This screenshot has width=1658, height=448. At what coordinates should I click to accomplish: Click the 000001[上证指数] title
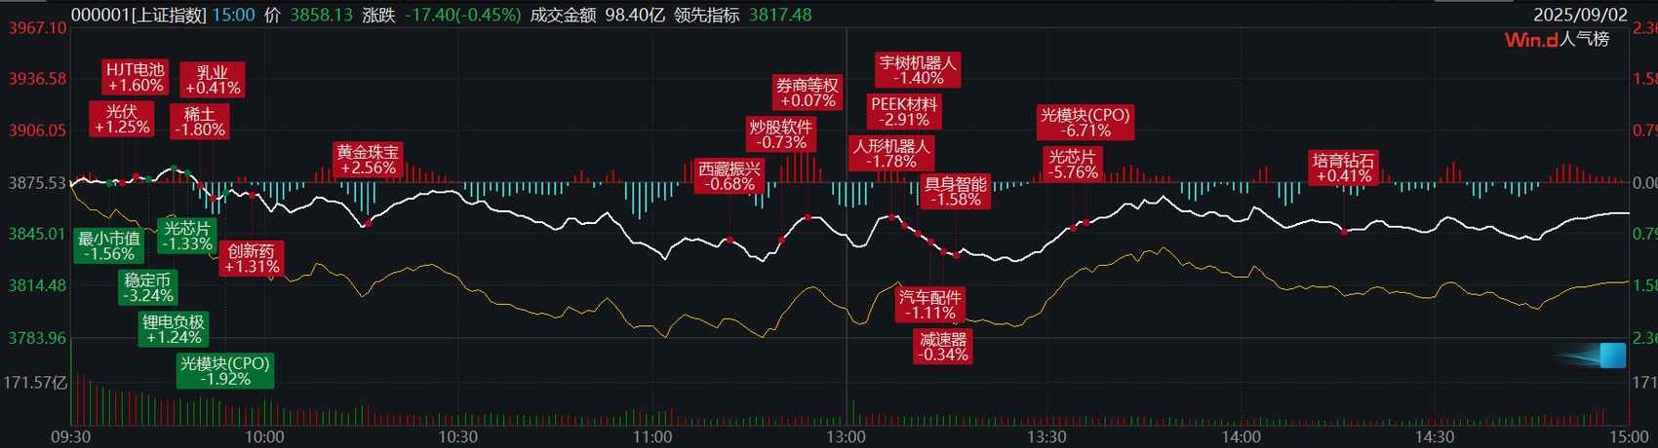[138, 15]
